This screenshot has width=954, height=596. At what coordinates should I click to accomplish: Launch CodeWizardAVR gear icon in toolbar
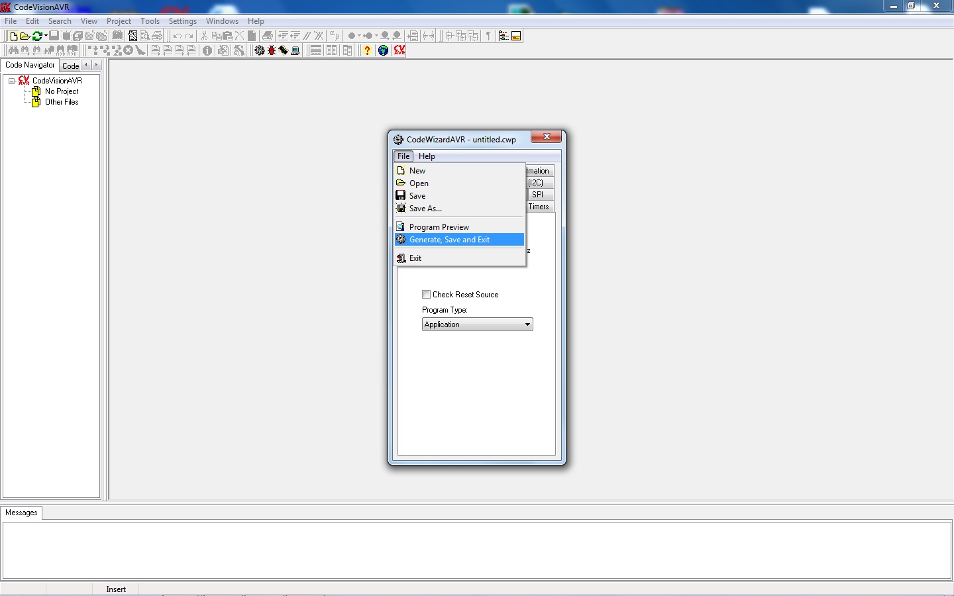(x=260, y=50)
